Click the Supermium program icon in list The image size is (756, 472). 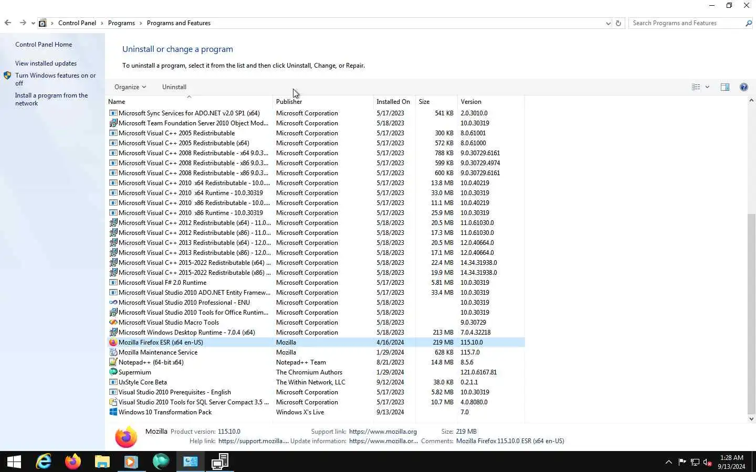tap(113, 372)
